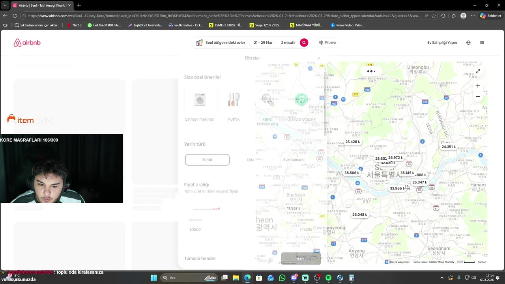The height and width of the screenshot is (284, 505).
Task: Open Spotify from the taskbar
Action: (x=328, y=278)
